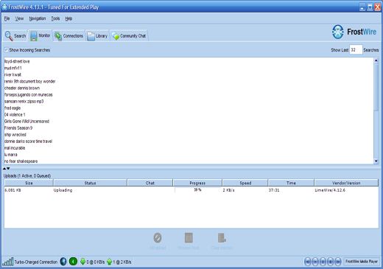Open the Community Chat tab
The width and height of the screenshot is (383, 269).
click(x=129, y=36)
